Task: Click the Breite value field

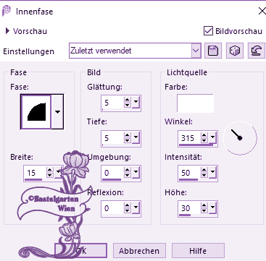Action: point(36,173)
